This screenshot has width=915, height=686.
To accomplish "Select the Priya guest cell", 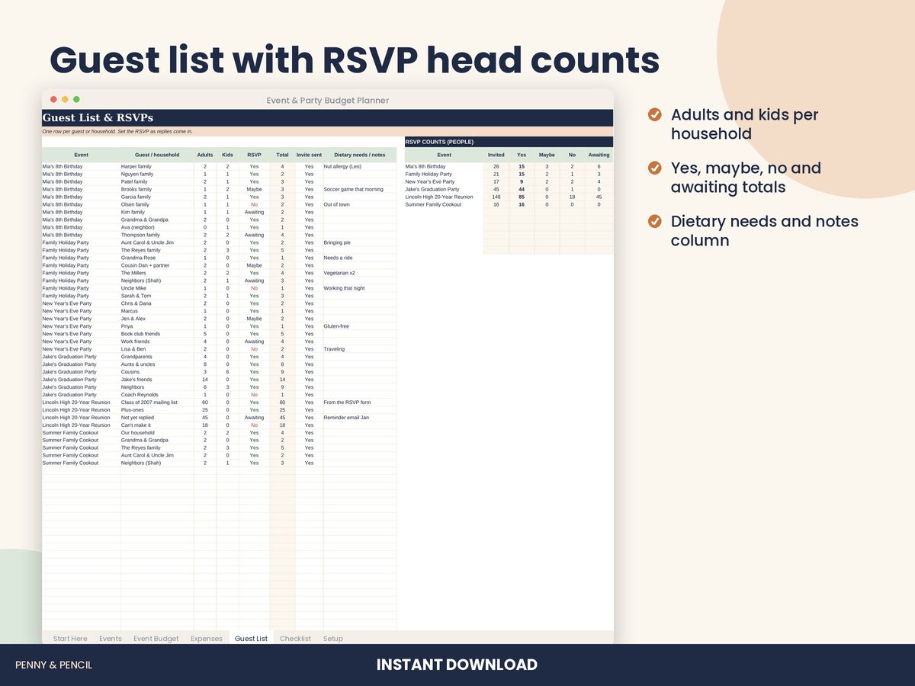I will 157,326.
